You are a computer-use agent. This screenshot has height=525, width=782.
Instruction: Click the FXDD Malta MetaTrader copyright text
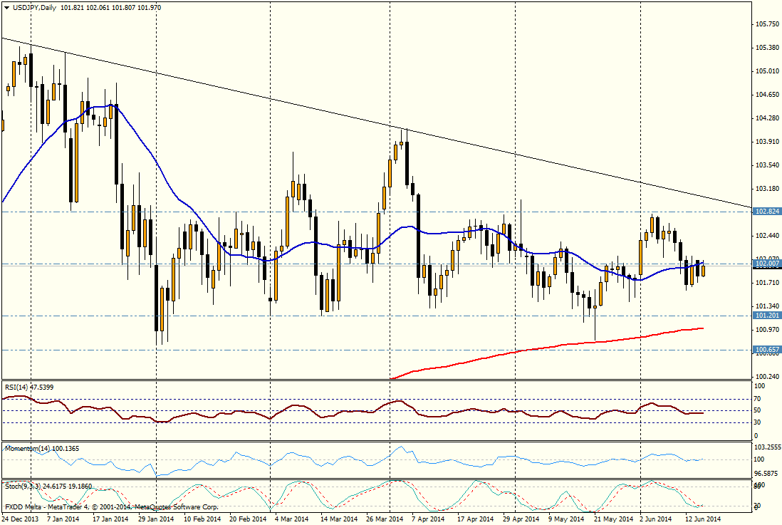pyautogui.click(x=110, y=507)
